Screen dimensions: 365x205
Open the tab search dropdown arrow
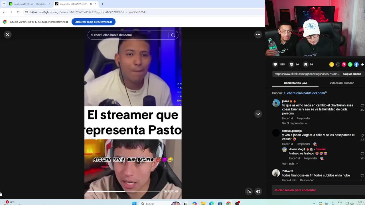[4, 4]
